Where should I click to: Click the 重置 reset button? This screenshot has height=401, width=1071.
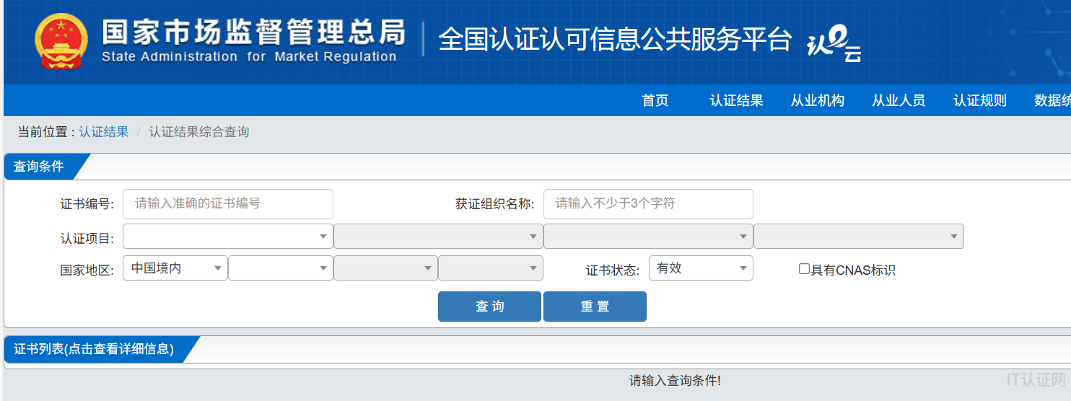click(595, 307)
